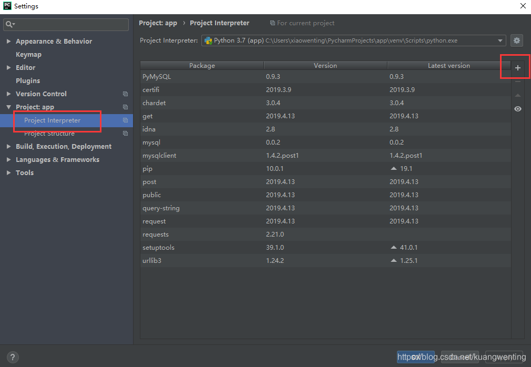The width and height of the screenshot is (531, 367).
Task: Select the post package row
Action: tap(325, 182)
